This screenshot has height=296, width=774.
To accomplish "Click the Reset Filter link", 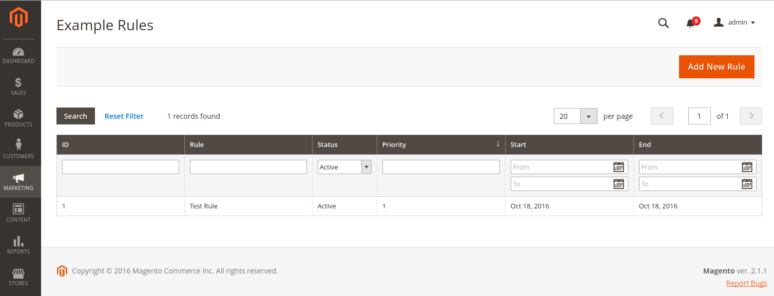I will click(x=124, y=116).
